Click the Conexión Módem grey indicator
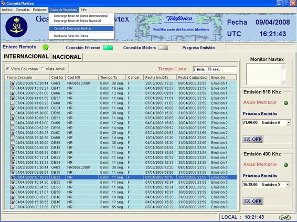Viewport: 297px width, 222px height. point(163,48)
